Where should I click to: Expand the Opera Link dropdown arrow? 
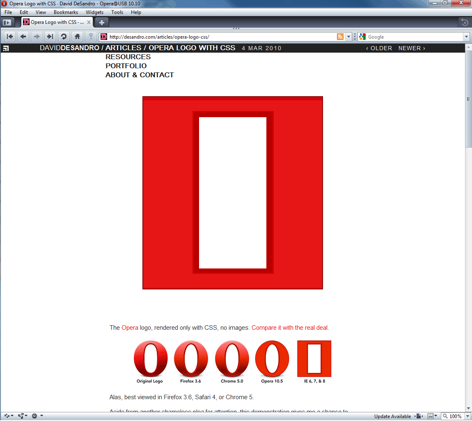coord(12,416)
